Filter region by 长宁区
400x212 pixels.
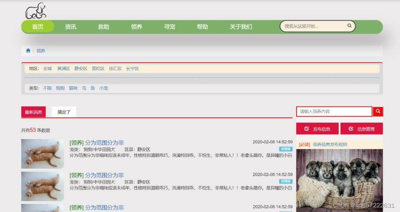pos(132,68)
